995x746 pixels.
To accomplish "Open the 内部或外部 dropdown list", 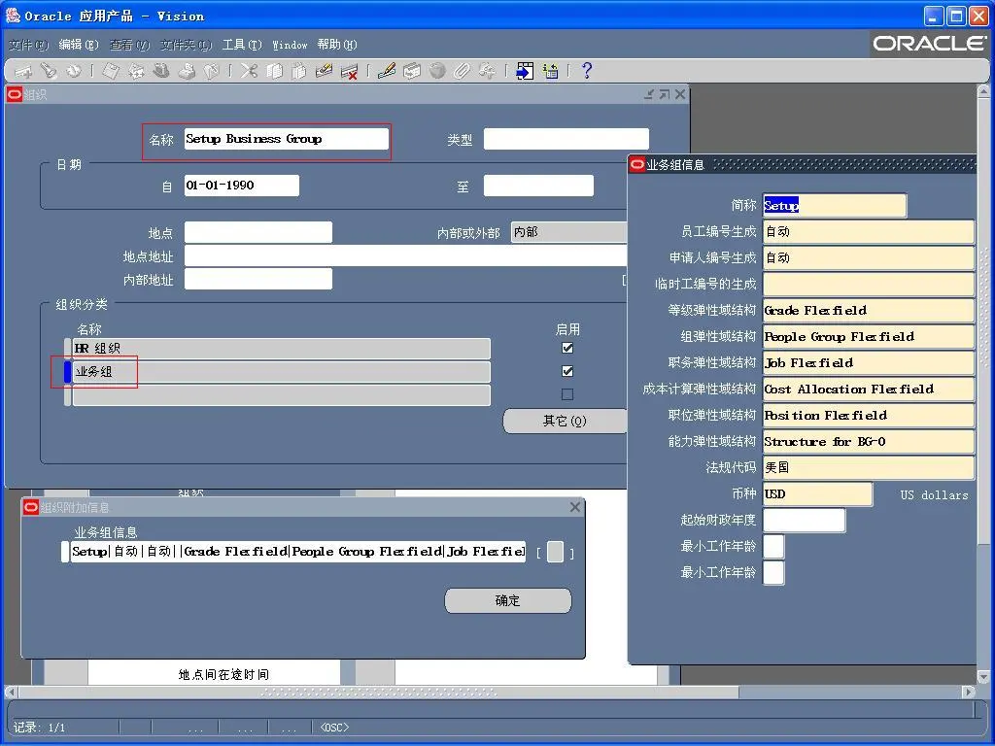I will pos(568,232).
